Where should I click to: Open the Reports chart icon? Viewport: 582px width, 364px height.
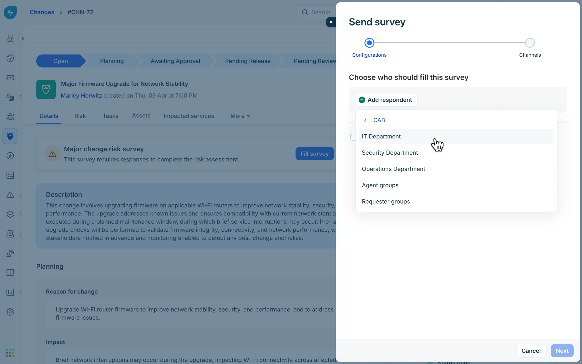10,292
